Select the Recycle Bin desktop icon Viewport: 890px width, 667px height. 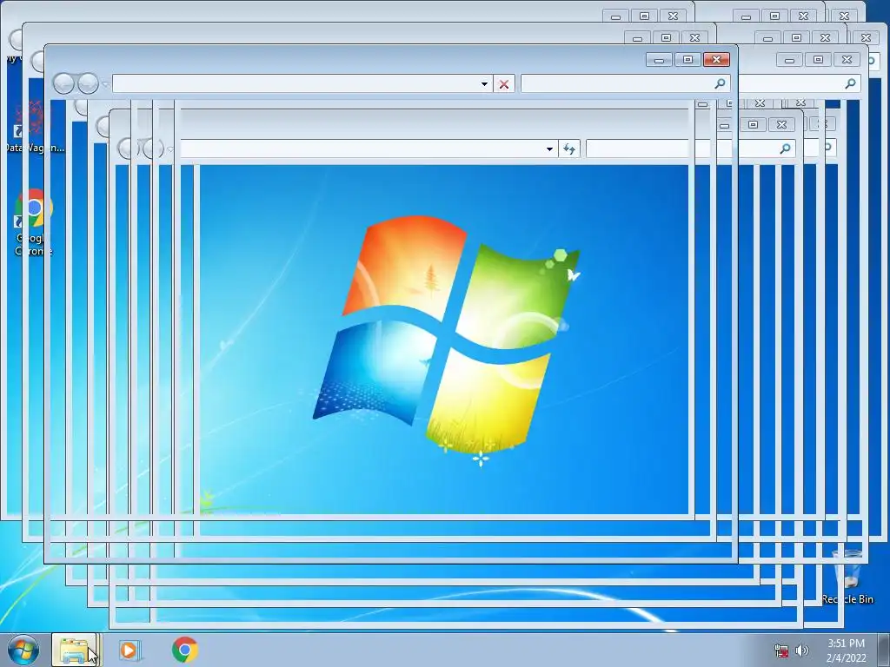[x=848, y=576]
